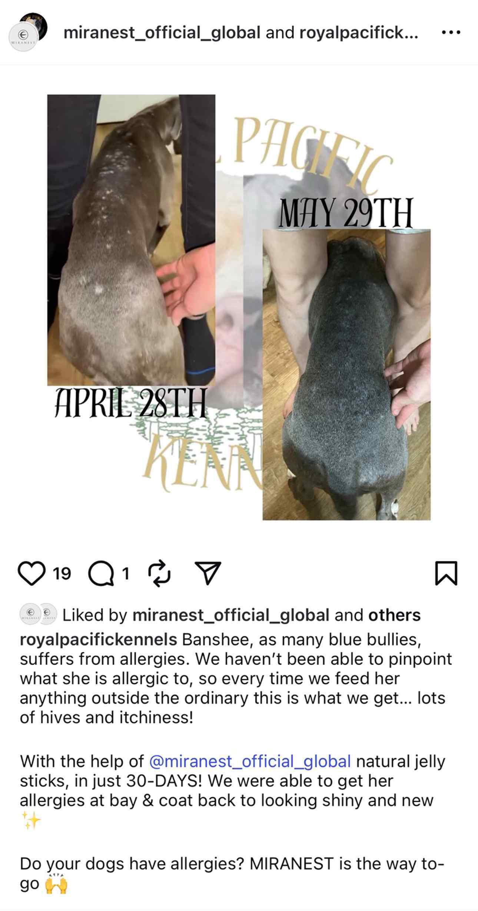The width and height of the screenshot is (478, 911).
Task: Open comments with the speech bubble icon
Action: (101, 574)
